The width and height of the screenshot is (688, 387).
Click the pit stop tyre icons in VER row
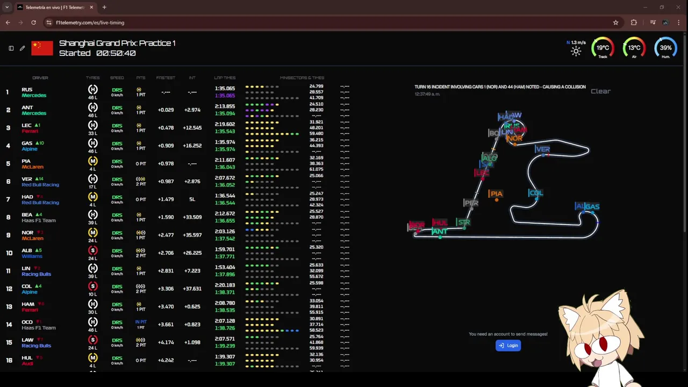coord(141,179)
